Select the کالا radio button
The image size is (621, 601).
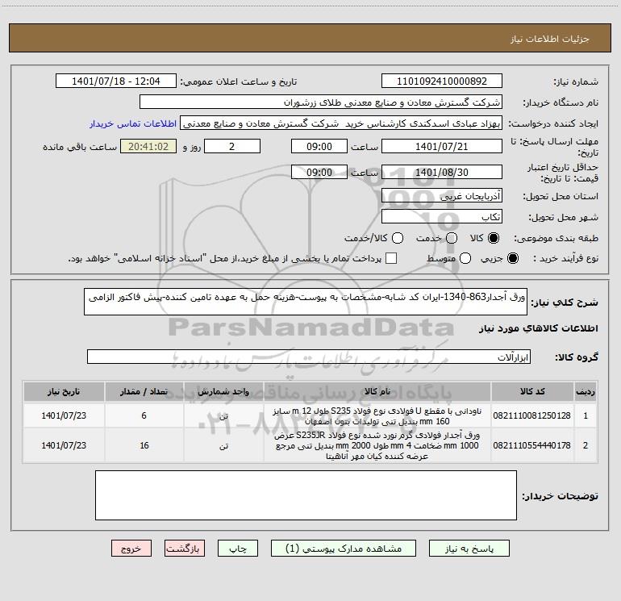tap(494, 238)
